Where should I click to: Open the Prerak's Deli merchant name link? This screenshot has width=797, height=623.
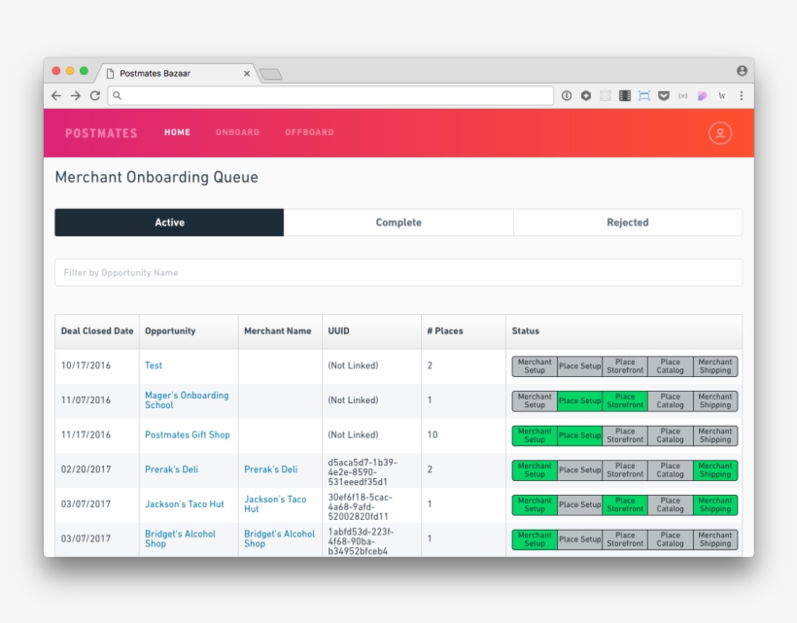pyautogui.click(x=270, y=469)
